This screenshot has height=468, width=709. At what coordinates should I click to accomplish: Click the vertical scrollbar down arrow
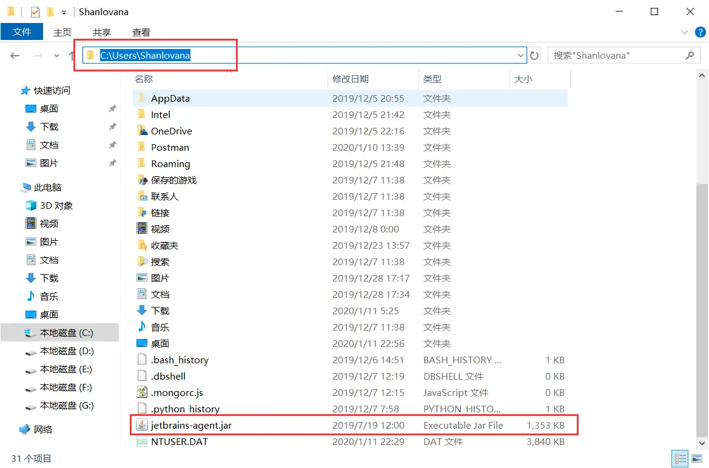click(x=702, y=443)
